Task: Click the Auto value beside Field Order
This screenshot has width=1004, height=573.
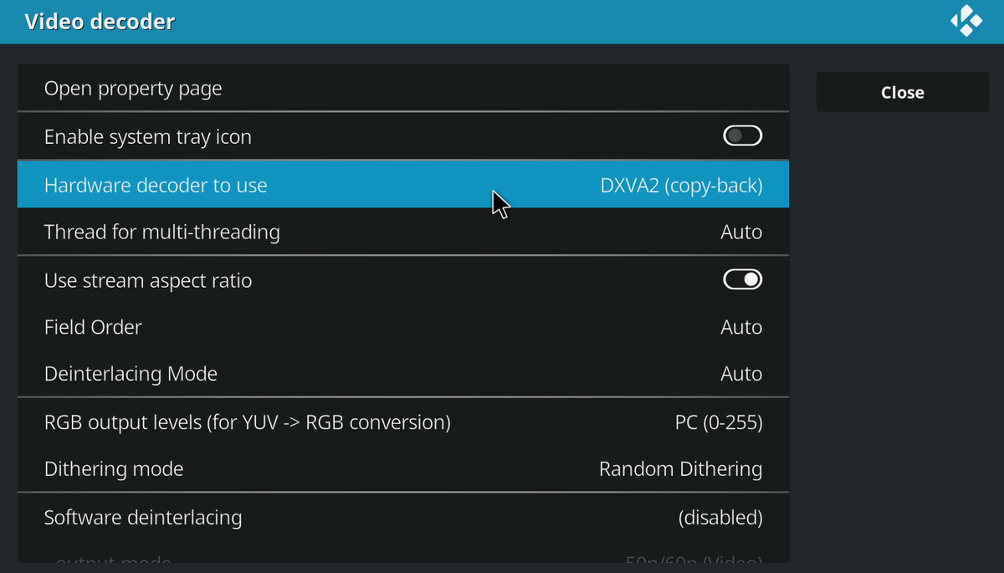Action: pyautogui.click(x=741, y=326)
